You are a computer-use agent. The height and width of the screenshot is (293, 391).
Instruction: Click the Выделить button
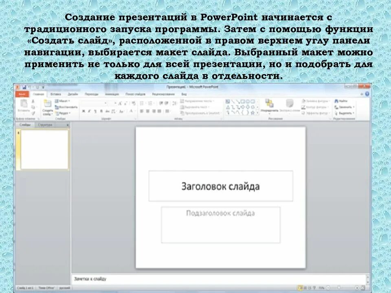[x=345, y=113]
